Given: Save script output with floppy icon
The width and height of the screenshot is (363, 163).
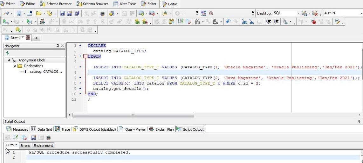Looking at the screenshot, I should click(x=34, y=138).
